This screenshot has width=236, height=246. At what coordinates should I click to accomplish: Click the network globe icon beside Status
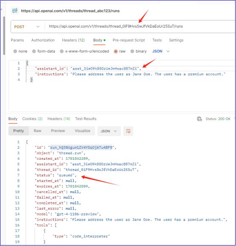199,119
